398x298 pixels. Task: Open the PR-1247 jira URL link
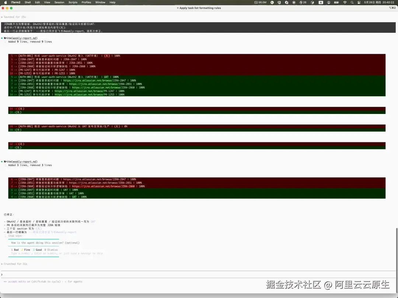pos(85,91)
